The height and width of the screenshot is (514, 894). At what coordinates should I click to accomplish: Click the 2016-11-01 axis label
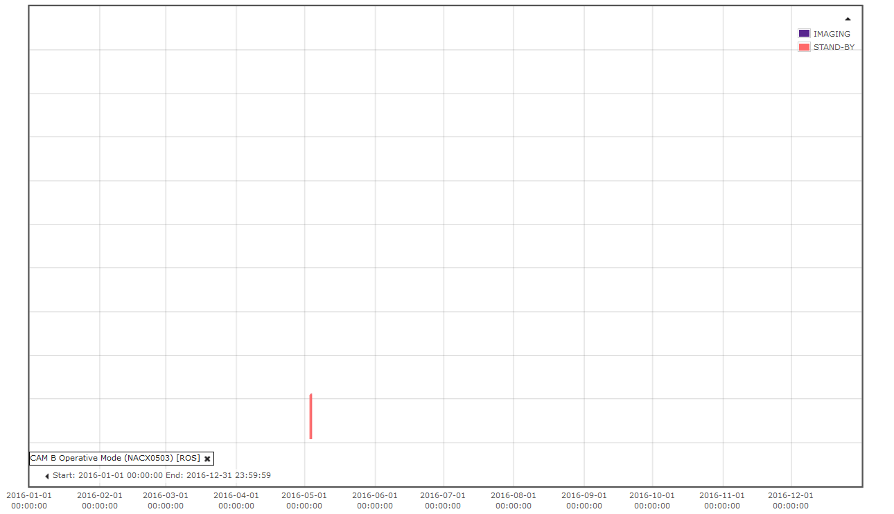tap(722, 500)
